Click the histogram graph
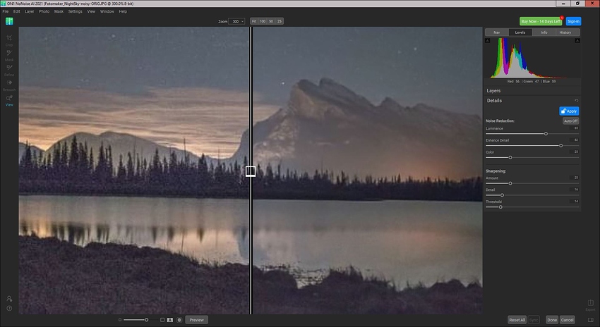 [x=532, y=58]
